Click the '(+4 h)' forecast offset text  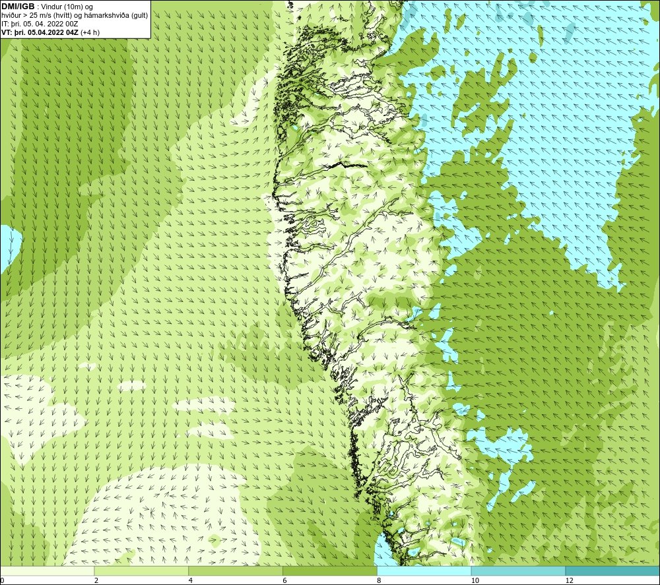pyautogui.click(x=90, y=32)
